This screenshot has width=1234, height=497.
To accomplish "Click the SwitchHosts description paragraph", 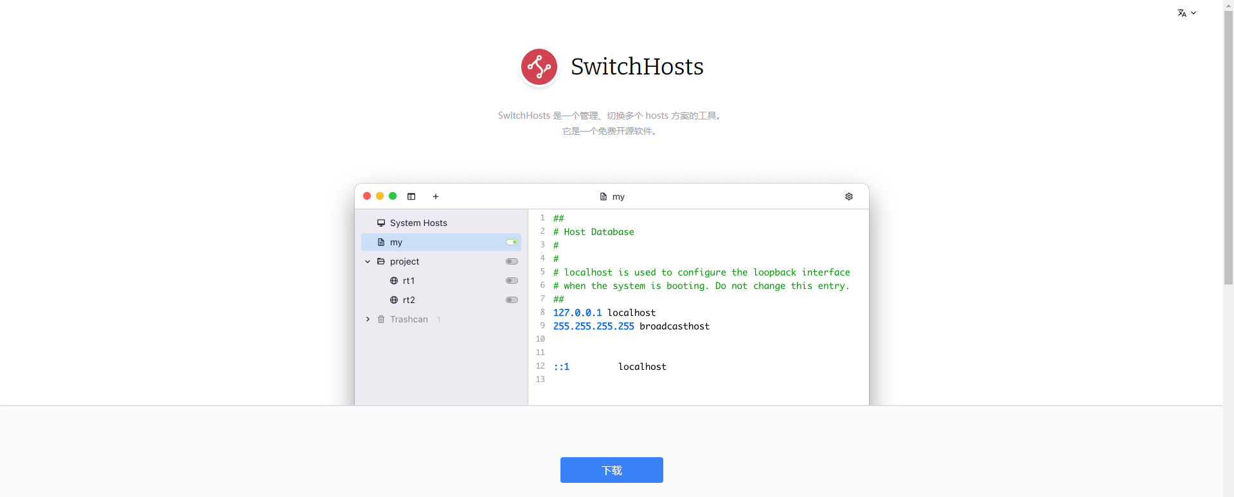I will 610,123.
